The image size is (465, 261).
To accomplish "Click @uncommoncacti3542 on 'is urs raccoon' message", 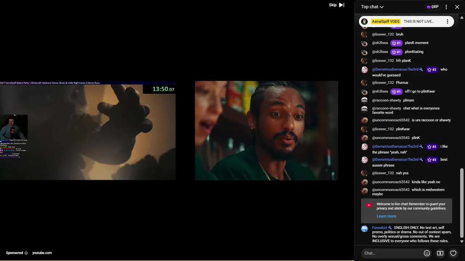I will 391,120.
